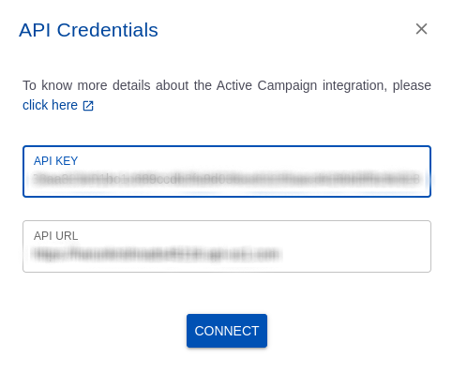Dismiss the dialog with the X icon
The width and height of the screenshot is (452, 372).
tap(421, 29)
